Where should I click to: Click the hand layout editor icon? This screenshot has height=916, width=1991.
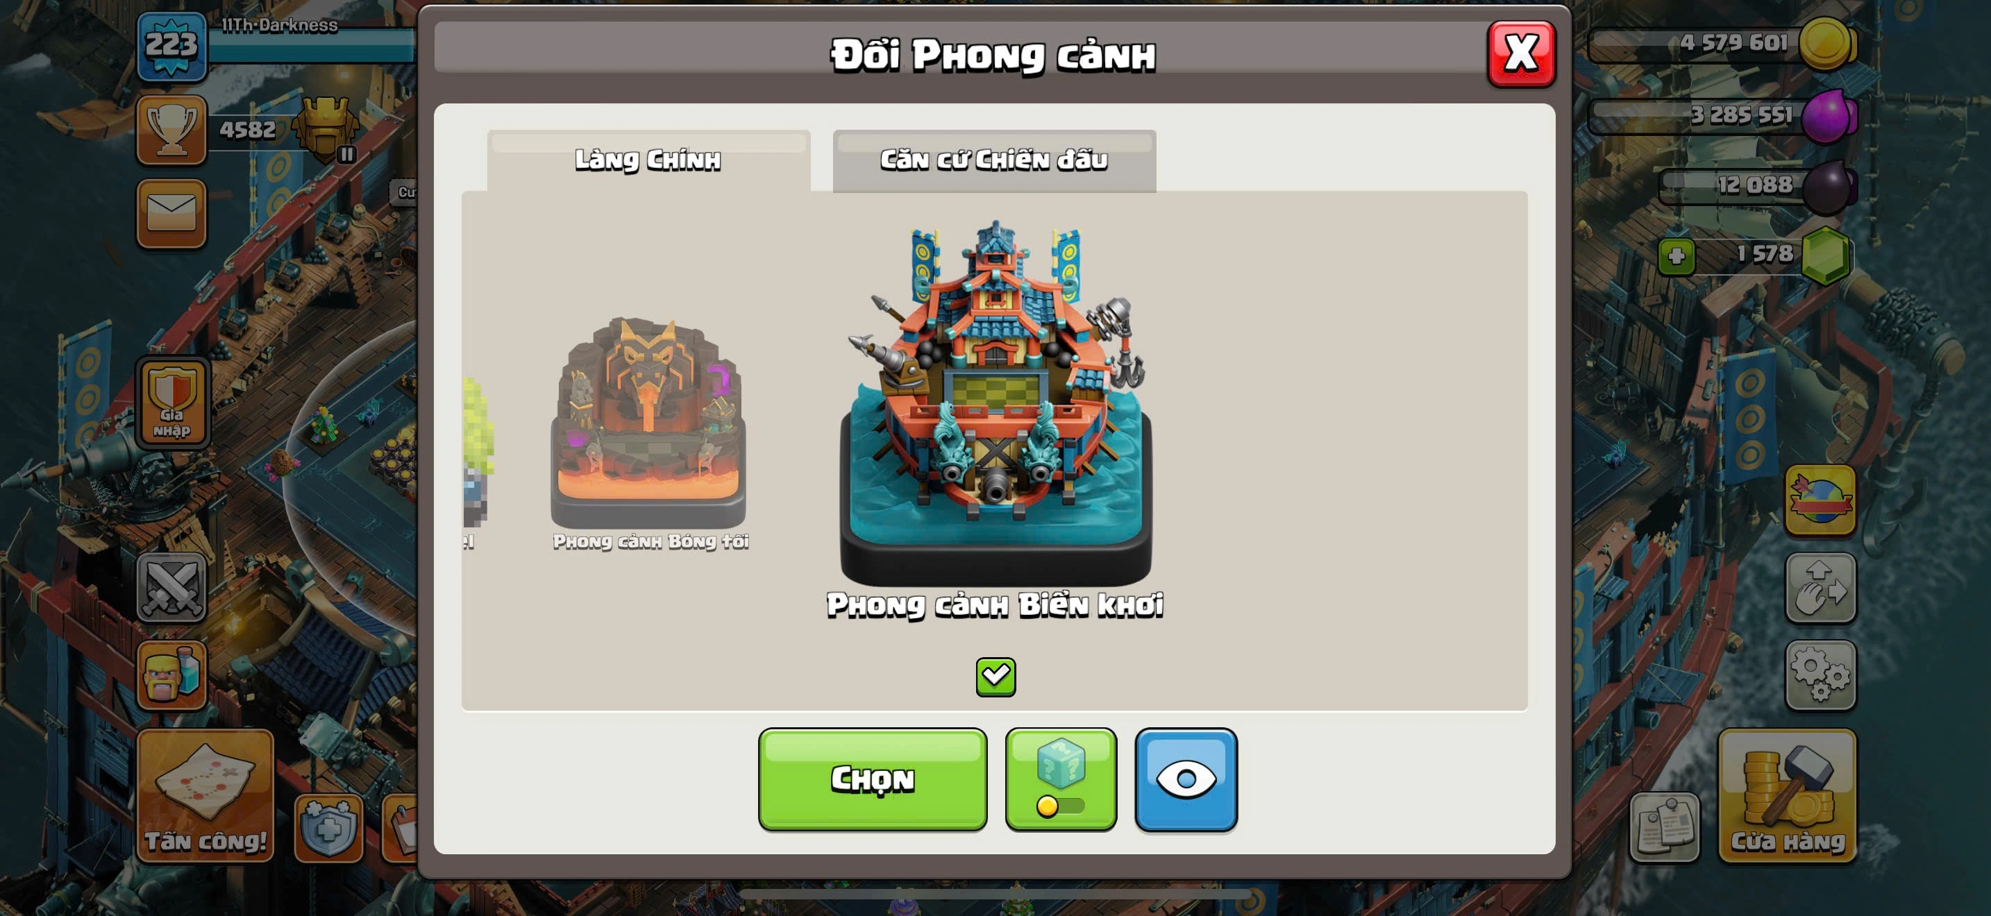click(x=1820, y=588)
